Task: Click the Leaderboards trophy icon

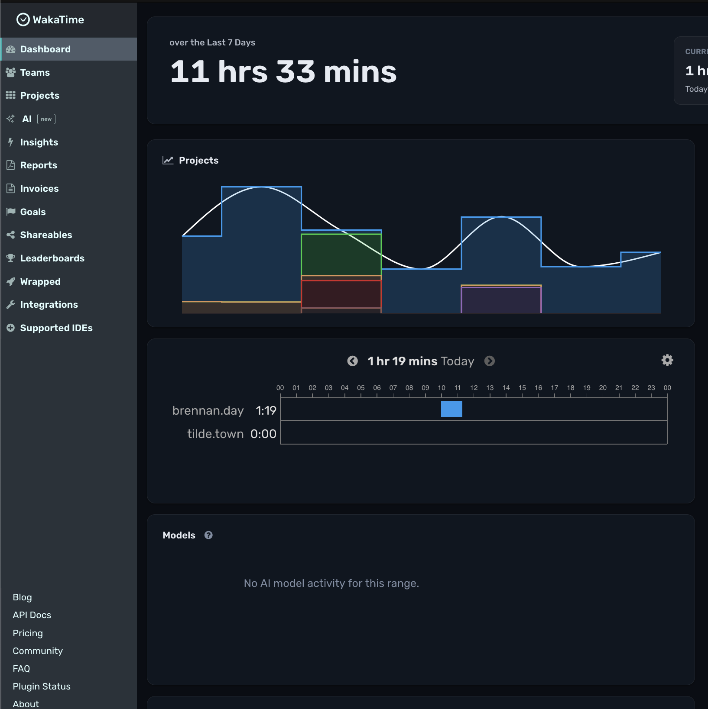Action: point(11,258)
